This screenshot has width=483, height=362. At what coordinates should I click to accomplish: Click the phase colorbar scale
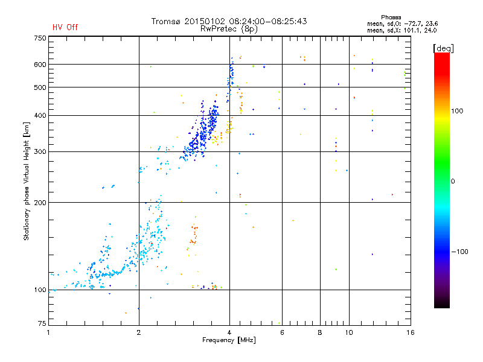[442, 180]
